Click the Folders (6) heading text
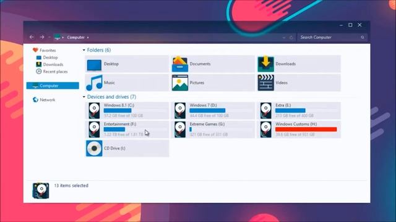Image resolution: width=396 pixels, height=222 pixels. pos(99,50)
